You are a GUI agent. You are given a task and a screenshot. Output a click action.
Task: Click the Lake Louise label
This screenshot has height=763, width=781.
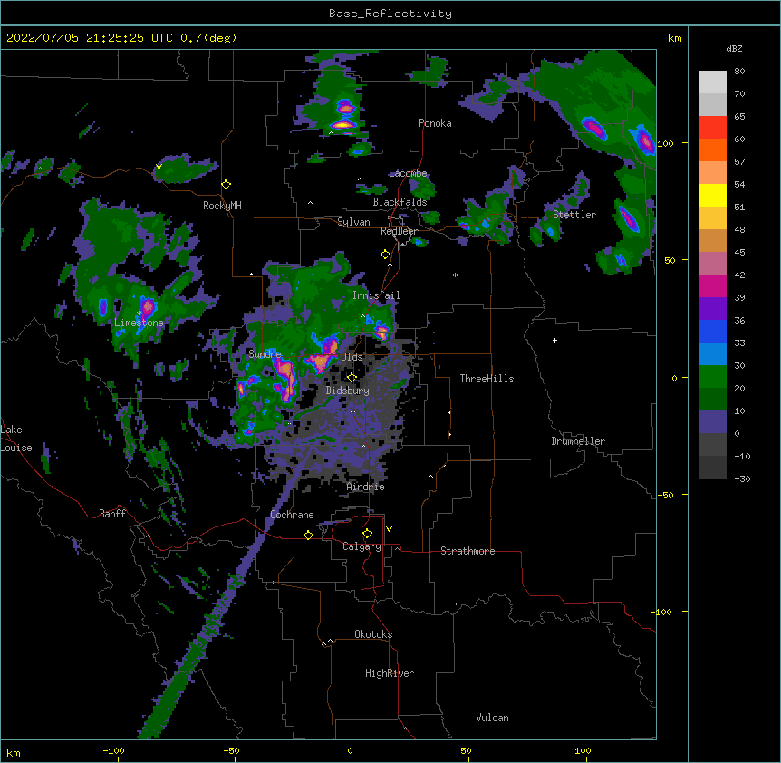point(15,439)
